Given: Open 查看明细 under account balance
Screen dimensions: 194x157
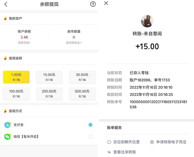Looking at the screenshot, I should tap(24, 43).
